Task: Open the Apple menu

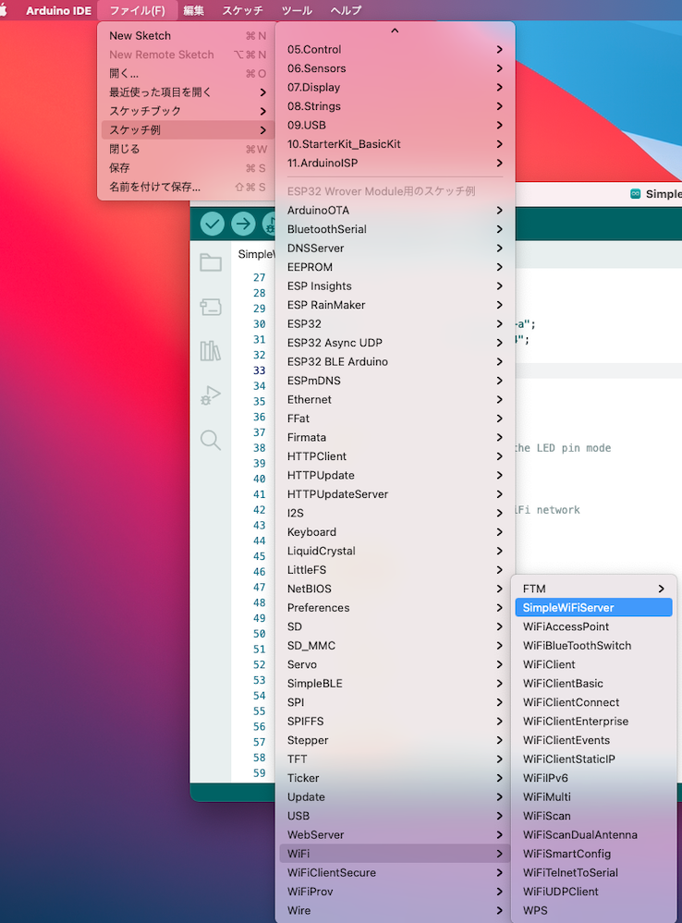Action: (x=4, y=10)
